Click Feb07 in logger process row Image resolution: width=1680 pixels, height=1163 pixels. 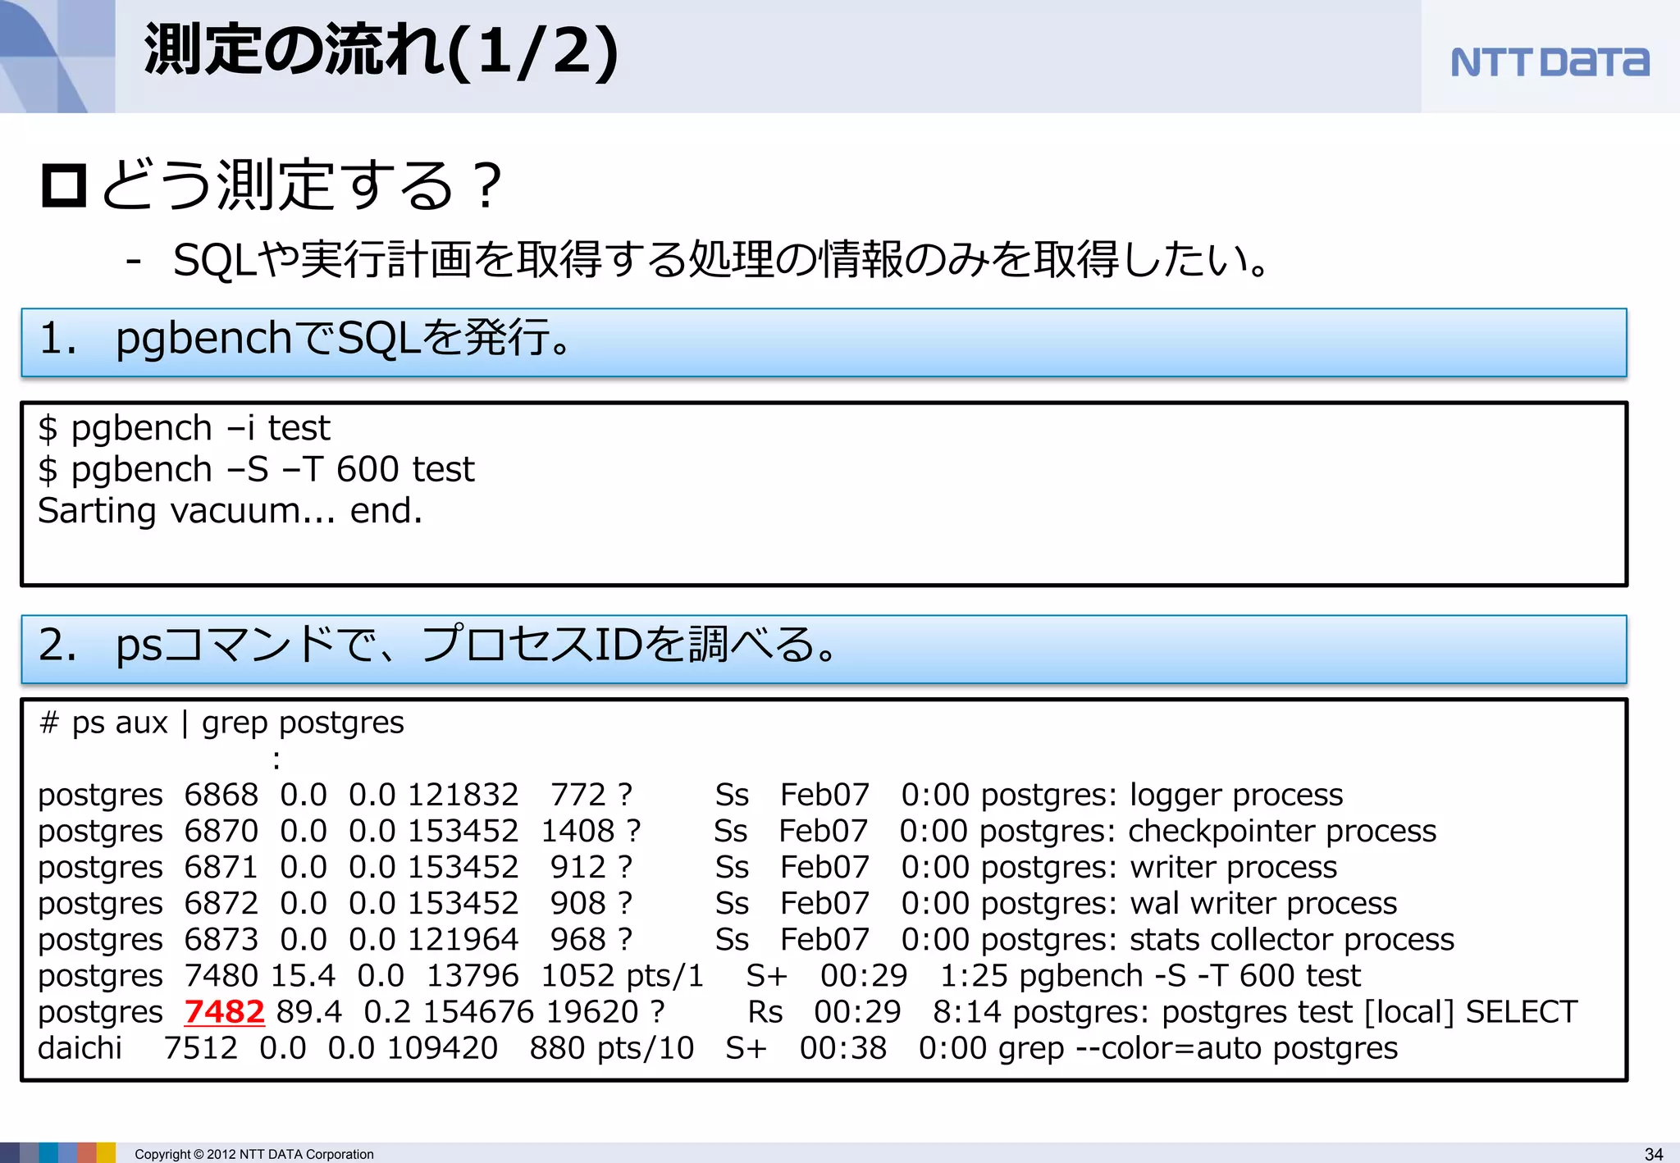pos(824,795)
